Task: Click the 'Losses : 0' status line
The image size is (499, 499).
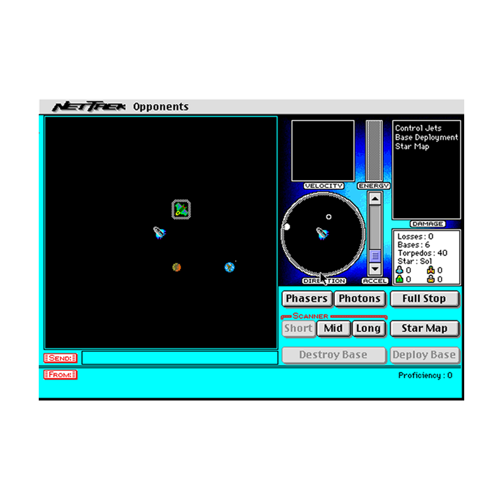Action: point(416,236)
